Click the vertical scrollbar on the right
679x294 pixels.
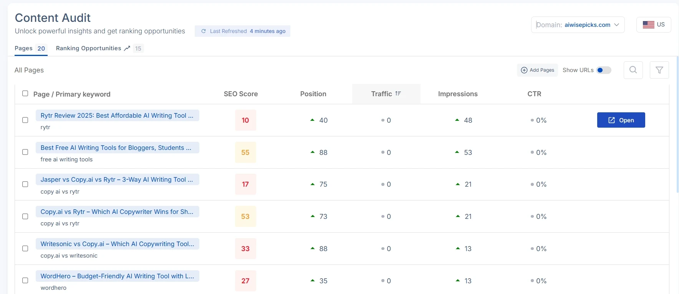point(677,124)
